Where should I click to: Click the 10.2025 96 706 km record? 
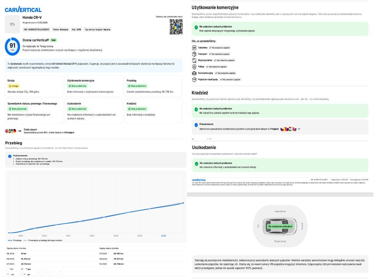point(142,264)
